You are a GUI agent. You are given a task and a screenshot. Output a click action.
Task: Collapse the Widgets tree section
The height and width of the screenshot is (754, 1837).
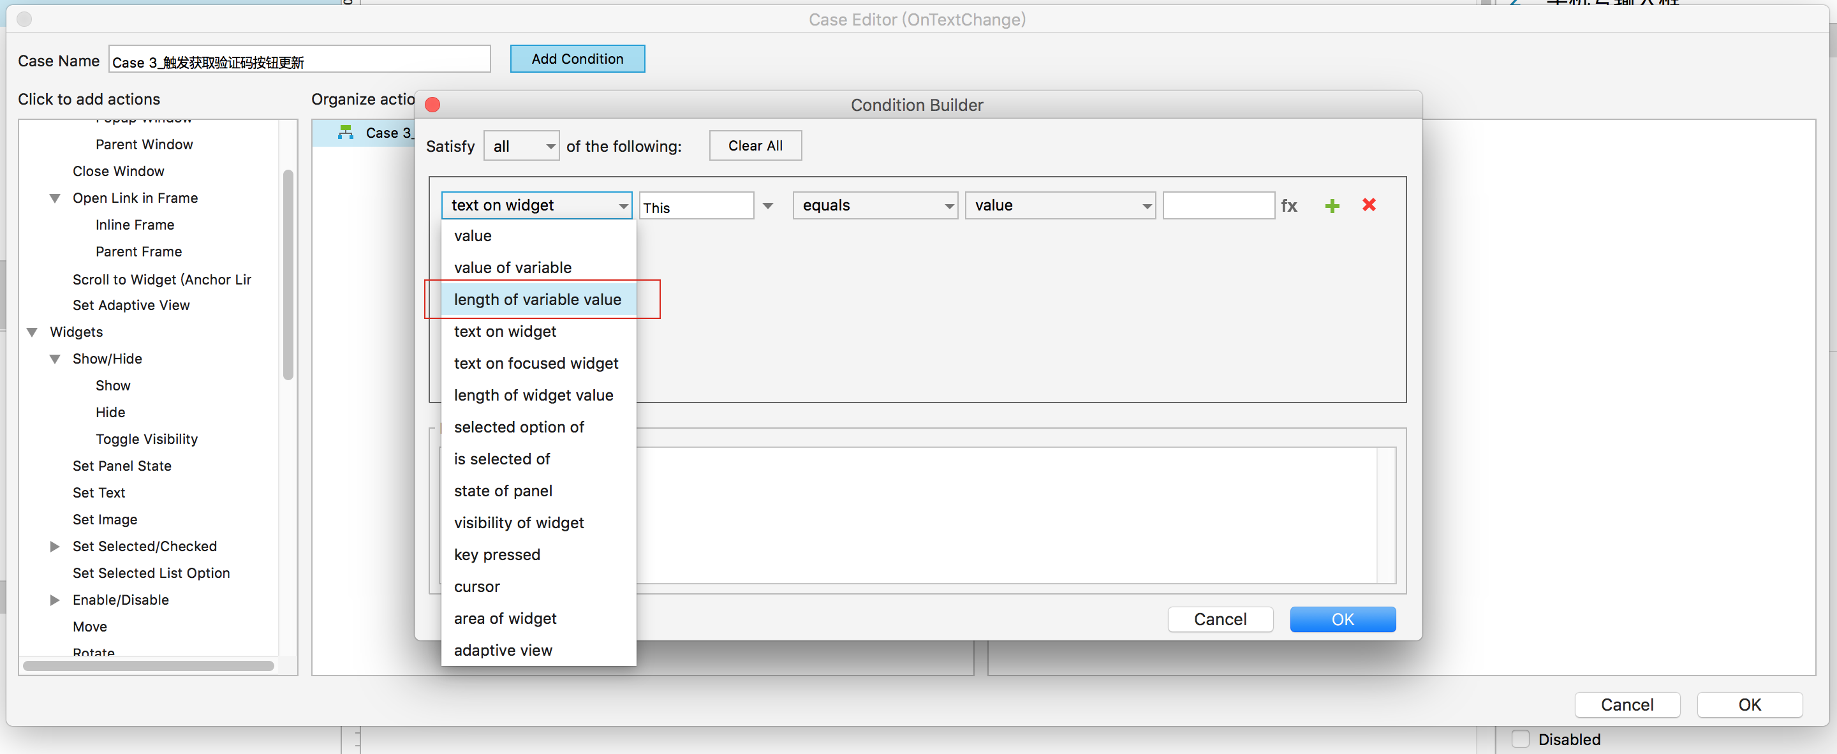32,332
